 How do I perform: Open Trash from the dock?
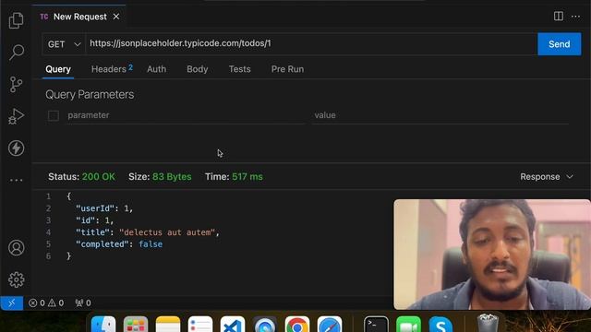click(488, 323)
